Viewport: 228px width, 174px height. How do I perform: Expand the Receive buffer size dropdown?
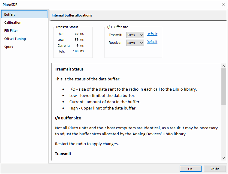135,43
